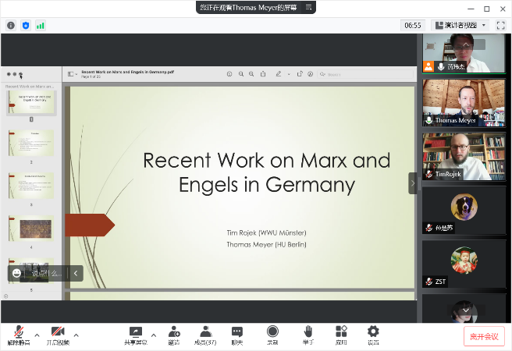Screen dimensions: 512x351
Task: Open the Chat panel
Action: tap(236, 332)
